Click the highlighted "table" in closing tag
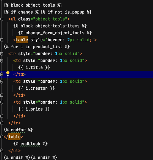This screenshot has width=153, height=160. coord(14,137)
